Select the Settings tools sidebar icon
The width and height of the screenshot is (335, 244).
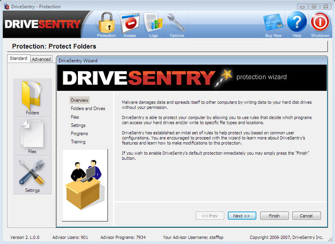(x=32, y=175)
